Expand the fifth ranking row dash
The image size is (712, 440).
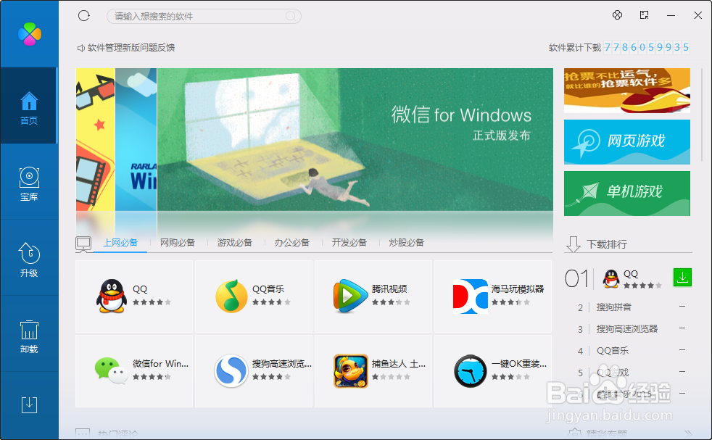pos(682,371)
